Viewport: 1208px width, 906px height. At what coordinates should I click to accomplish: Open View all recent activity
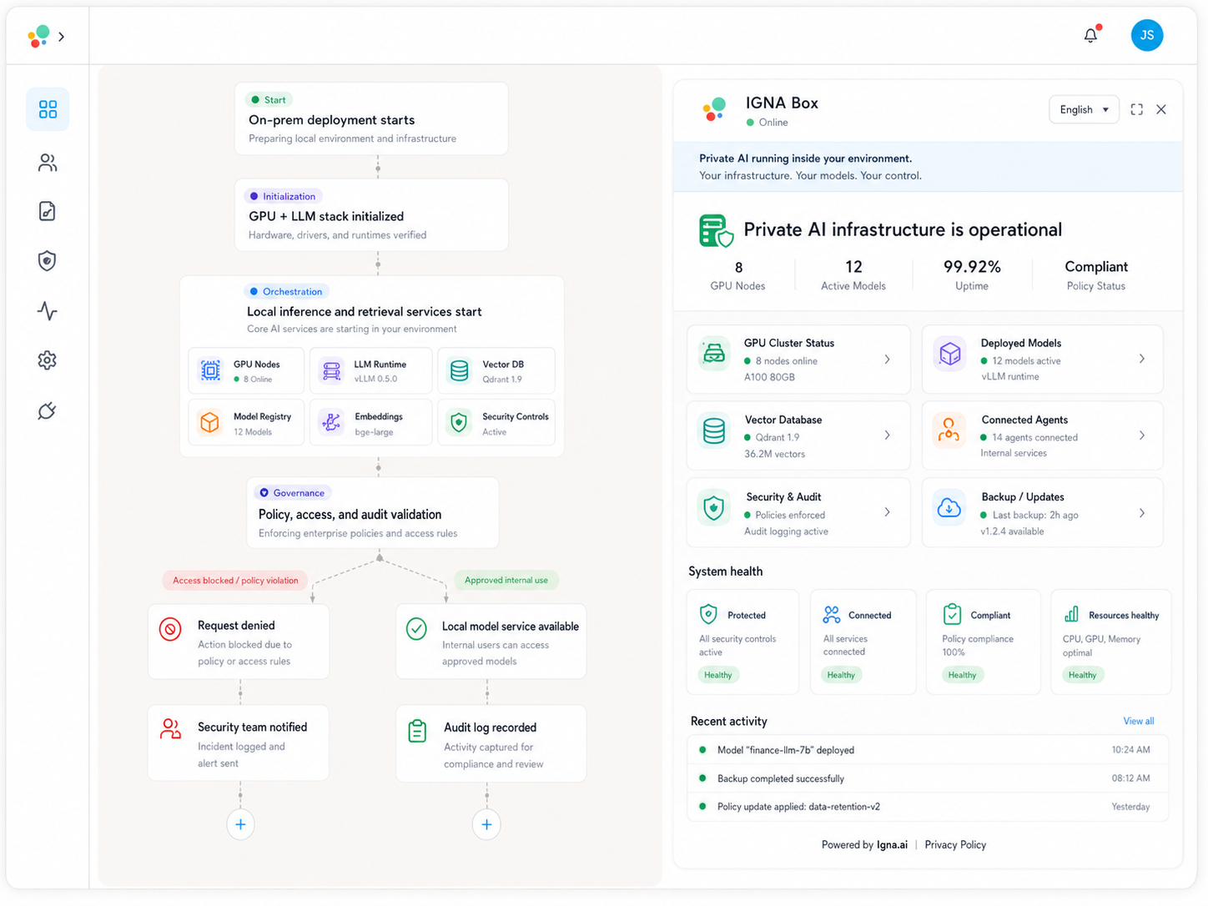pos(1139,721)
